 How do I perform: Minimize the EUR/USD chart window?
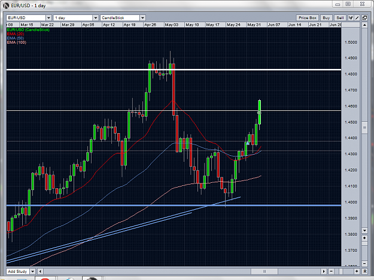point(337,4)
